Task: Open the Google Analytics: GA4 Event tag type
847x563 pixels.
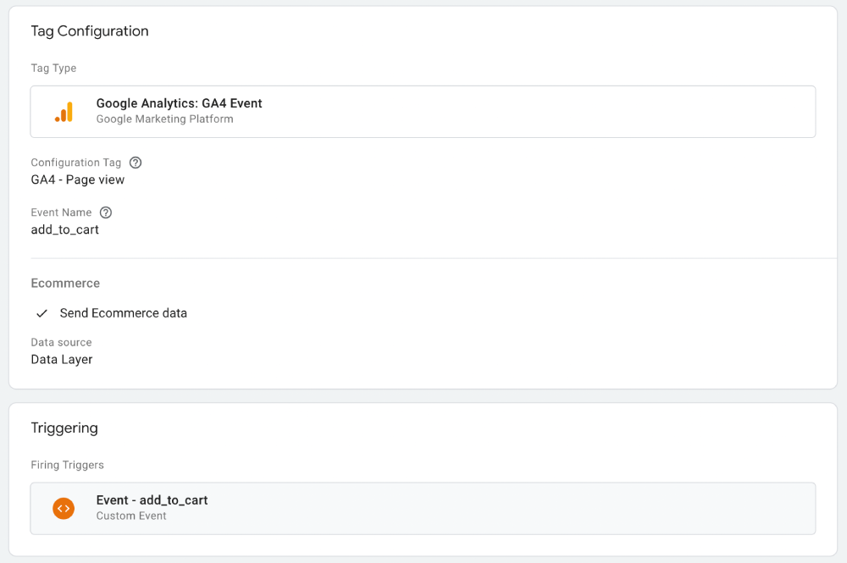Action: 423,112
